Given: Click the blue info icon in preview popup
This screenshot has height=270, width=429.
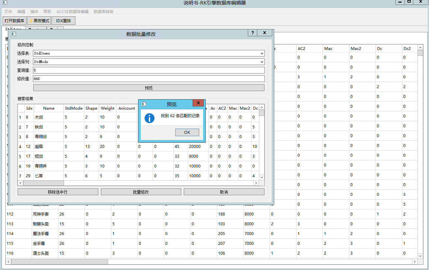Looking at the screenshot, I should 149,118.
